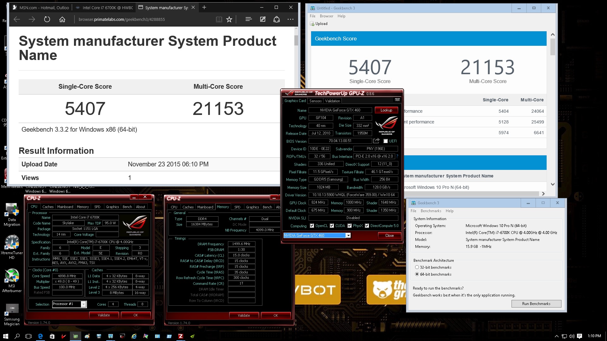This screenshot has height=341, width=607.
Task: Open taskbar search
Action: [x=17, y=336]
